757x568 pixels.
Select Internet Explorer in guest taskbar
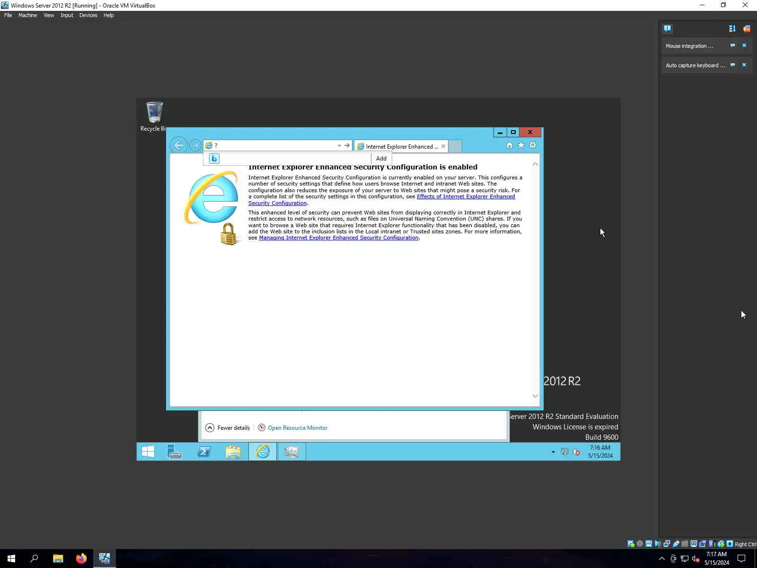(263, 452)
